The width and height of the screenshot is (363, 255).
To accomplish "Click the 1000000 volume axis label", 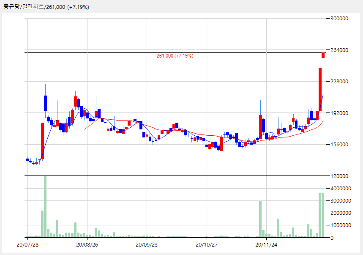I will pyautogui.click(x=341, y=225).
